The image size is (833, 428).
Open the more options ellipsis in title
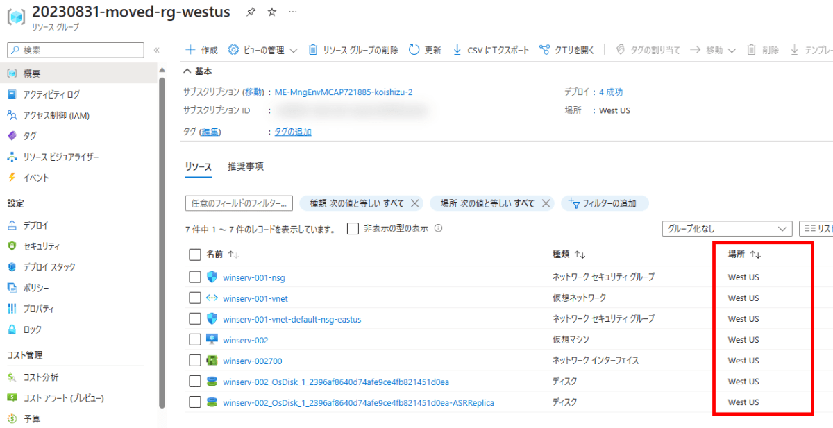coord(293,12)
